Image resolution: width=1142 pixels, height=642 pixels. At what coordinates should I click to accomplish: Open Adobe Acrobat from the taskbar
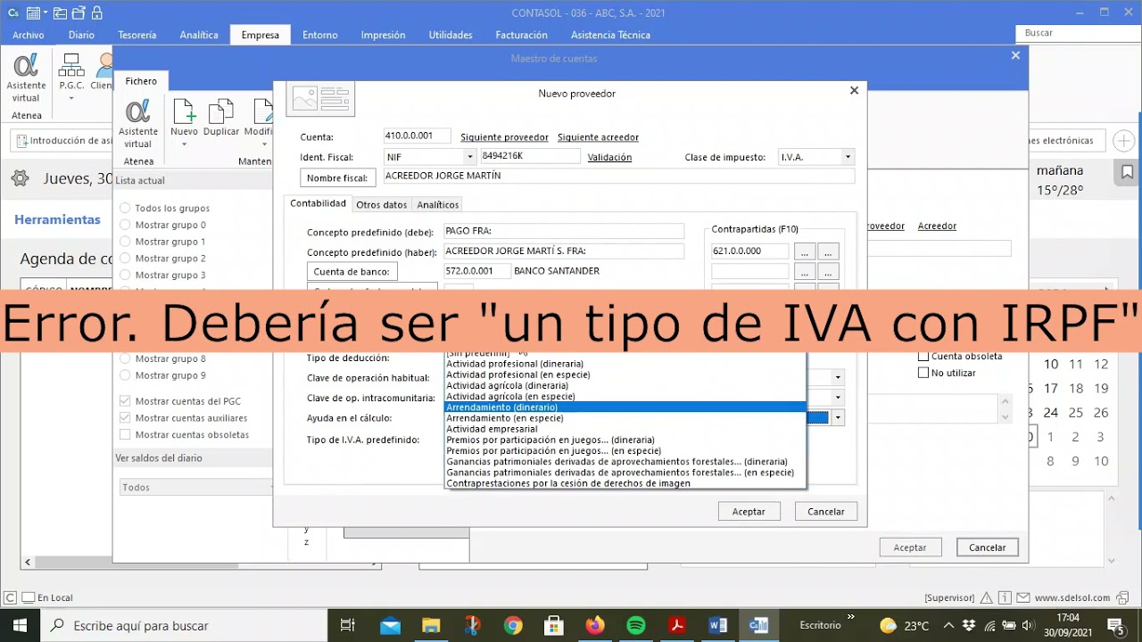point(677,625)
